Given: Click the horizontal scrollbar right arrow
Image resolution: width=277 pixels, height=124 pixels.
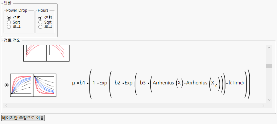Looking at the screenshot, I should [264, 105].
